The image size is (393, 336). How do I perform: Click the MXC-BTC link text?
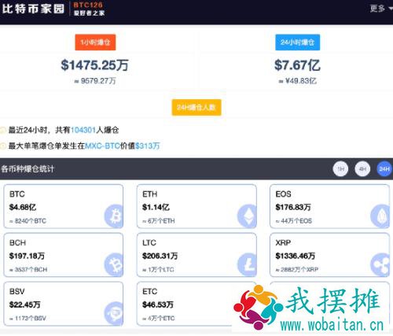coord(102,146)
